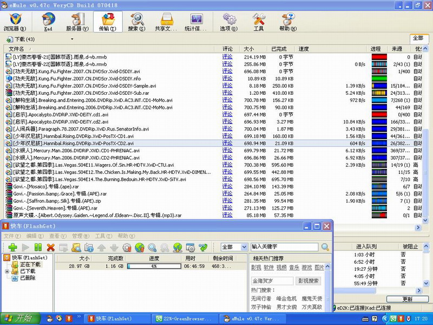Screen dimensions: 433x325
Task: Click the 金猪贺岁 search input field
Action: (x=272, y=281)
